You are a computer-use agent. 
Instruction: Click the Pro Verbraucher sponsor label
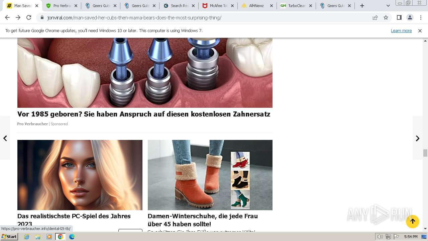(x=32, y=124)
